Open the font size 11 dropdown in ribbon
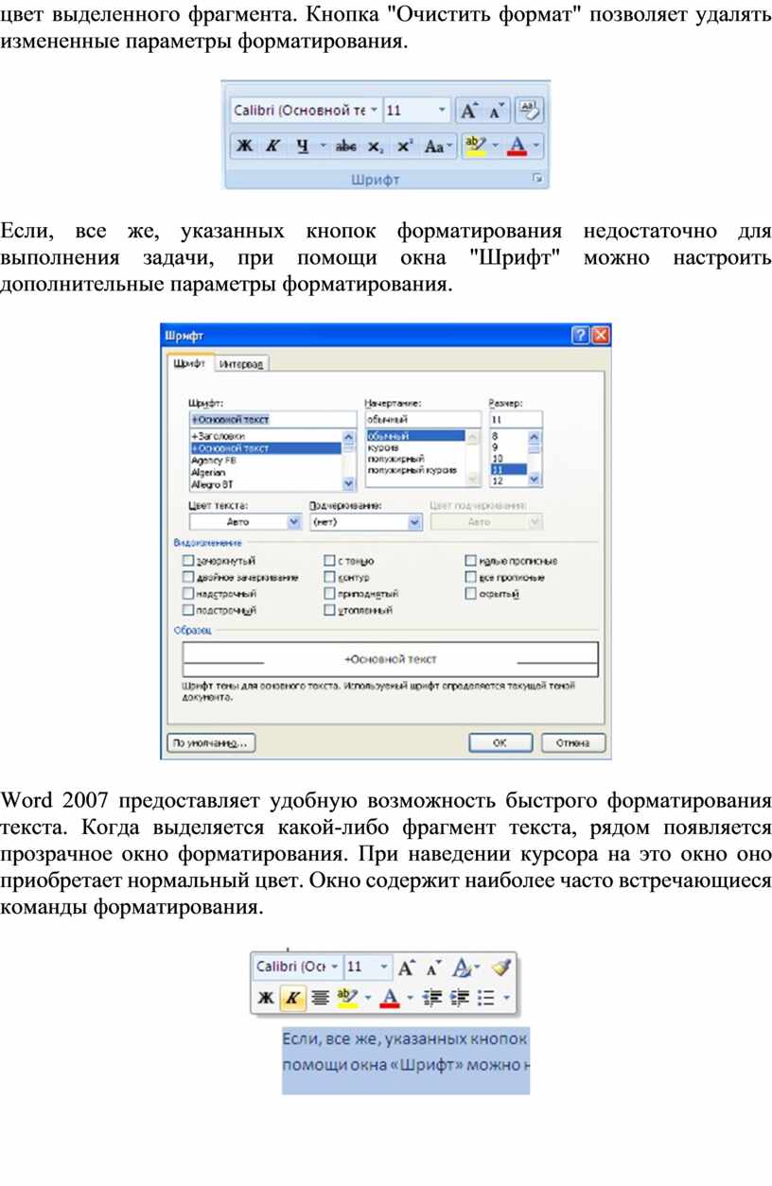 click(x=443, y=111)
